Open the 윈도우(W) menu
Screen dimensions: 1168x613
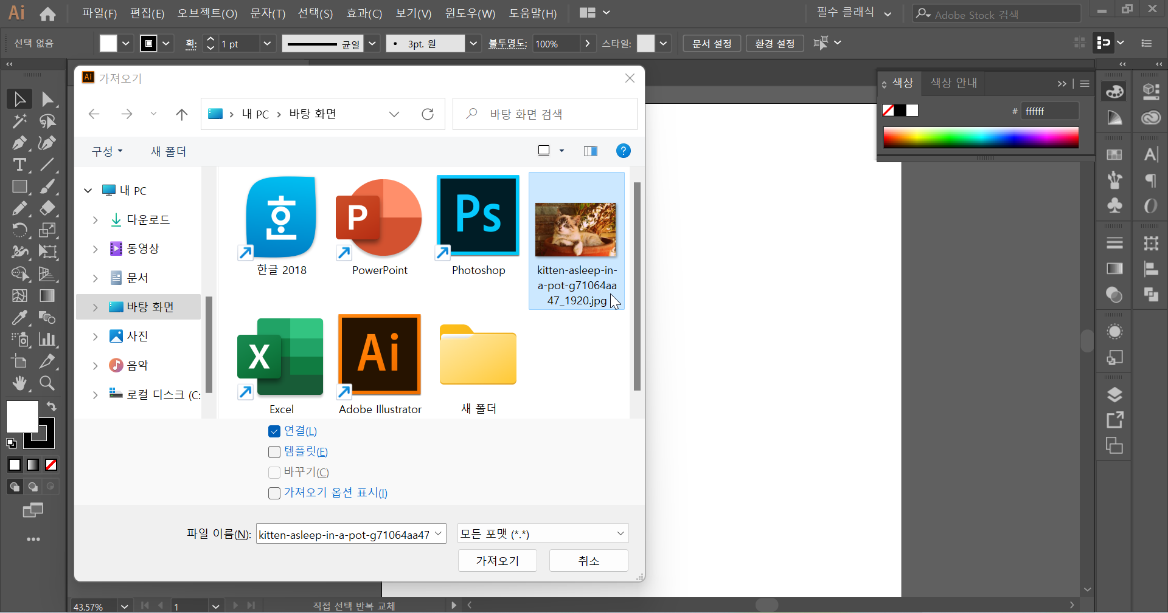[x=470, y=13]
